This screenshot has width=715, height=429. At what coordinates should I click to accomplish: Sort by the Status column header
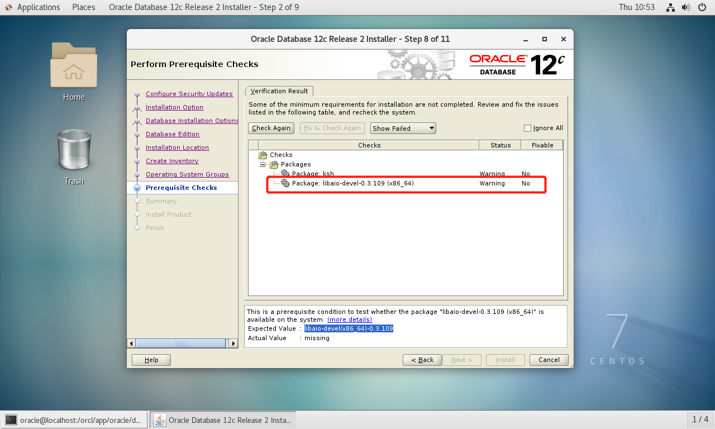point(500,145)
